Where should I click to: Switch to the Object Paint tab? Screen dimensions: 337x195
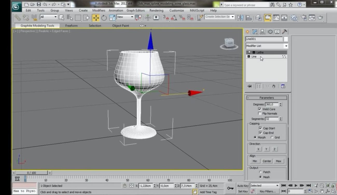pyautogui.click(x=121, y=26)
